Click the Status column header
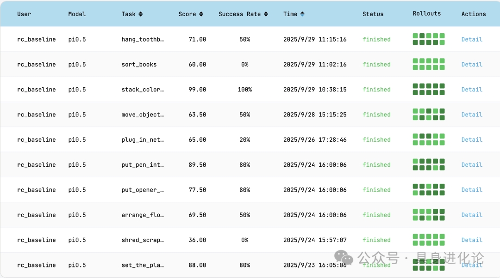Screen dimensions: 500x278 tap(373, 14)
